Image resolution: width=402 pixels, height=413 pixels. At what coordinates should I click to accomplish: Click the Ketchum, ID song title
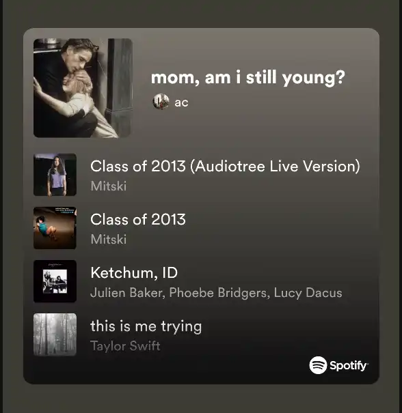(134, 273)
